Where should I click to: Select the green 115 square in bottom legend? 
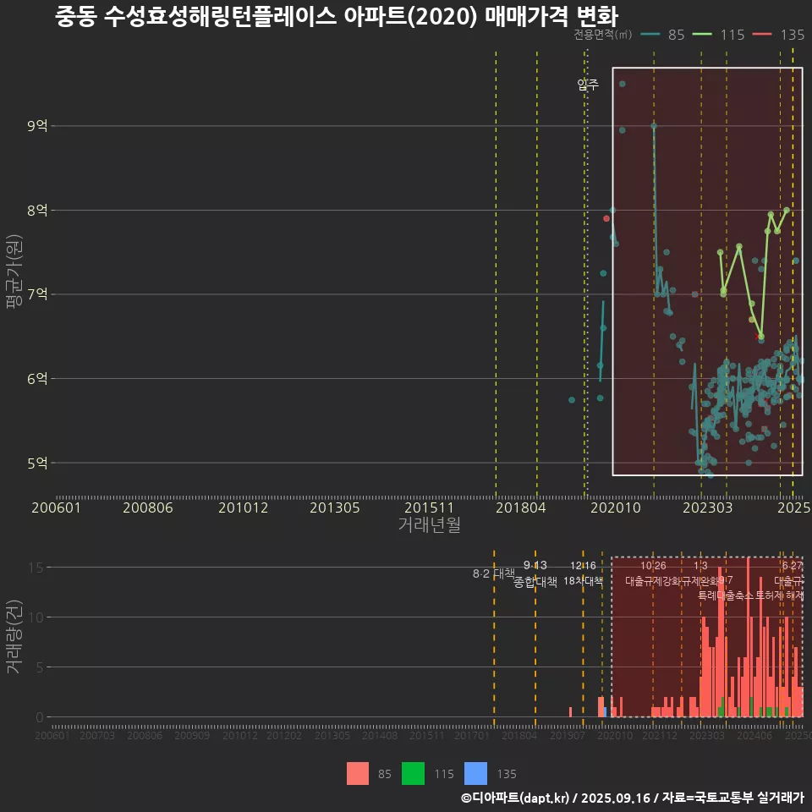click(x=413, y=774)
